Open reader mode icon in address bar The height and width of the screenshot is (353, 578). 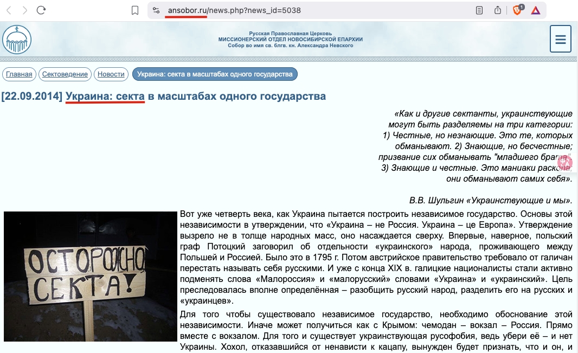(x=479, y=10)
